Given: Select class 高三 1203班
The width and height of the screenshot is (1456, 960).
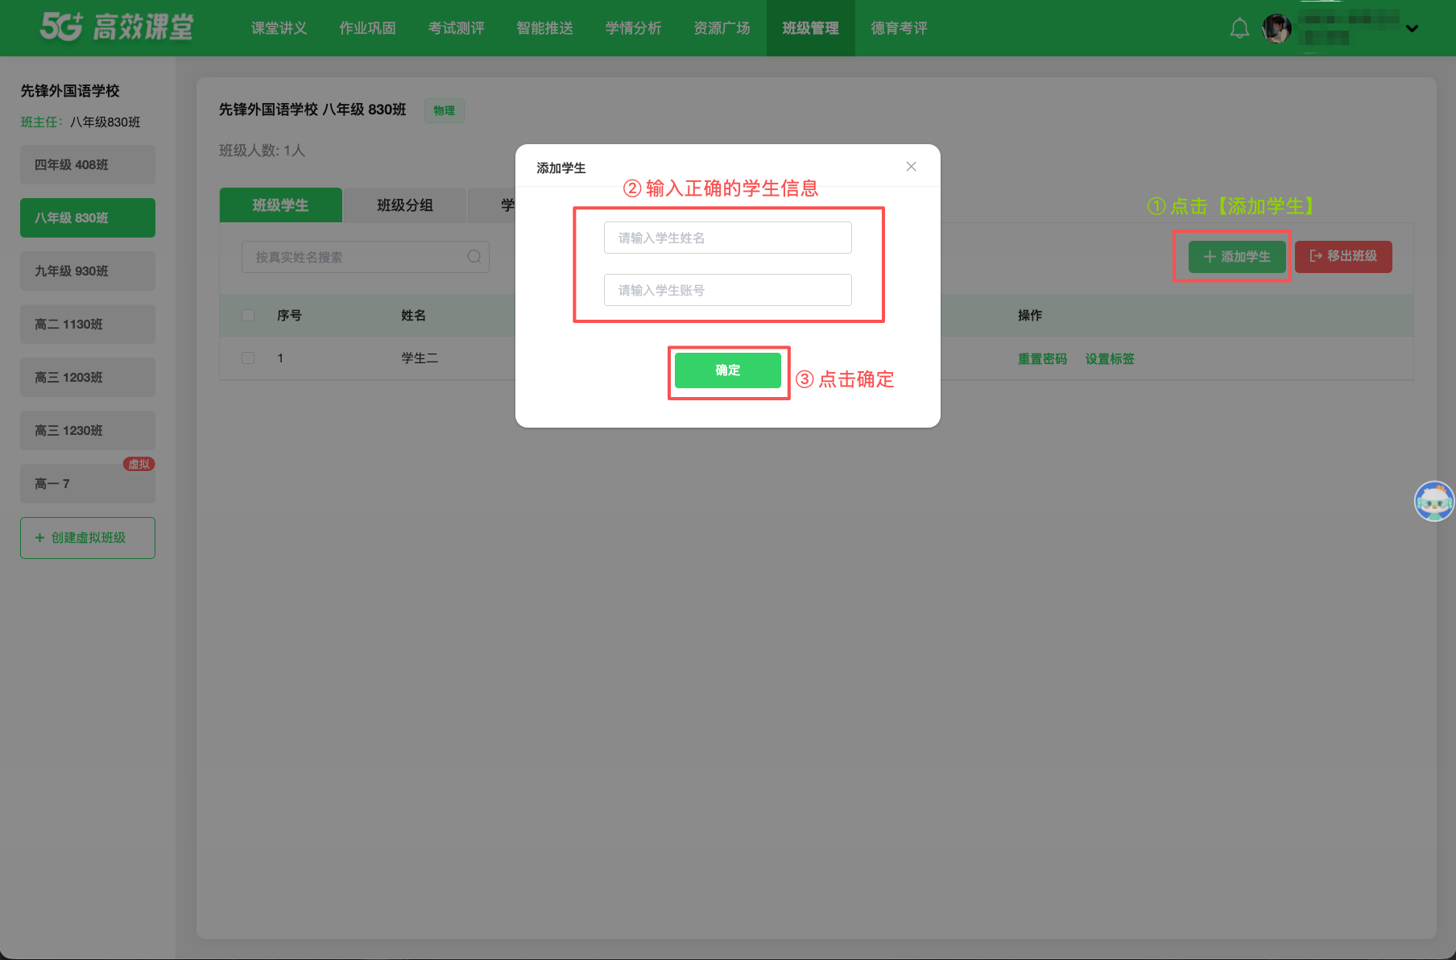Looking at the screenshot, I should tap(88, 378).
